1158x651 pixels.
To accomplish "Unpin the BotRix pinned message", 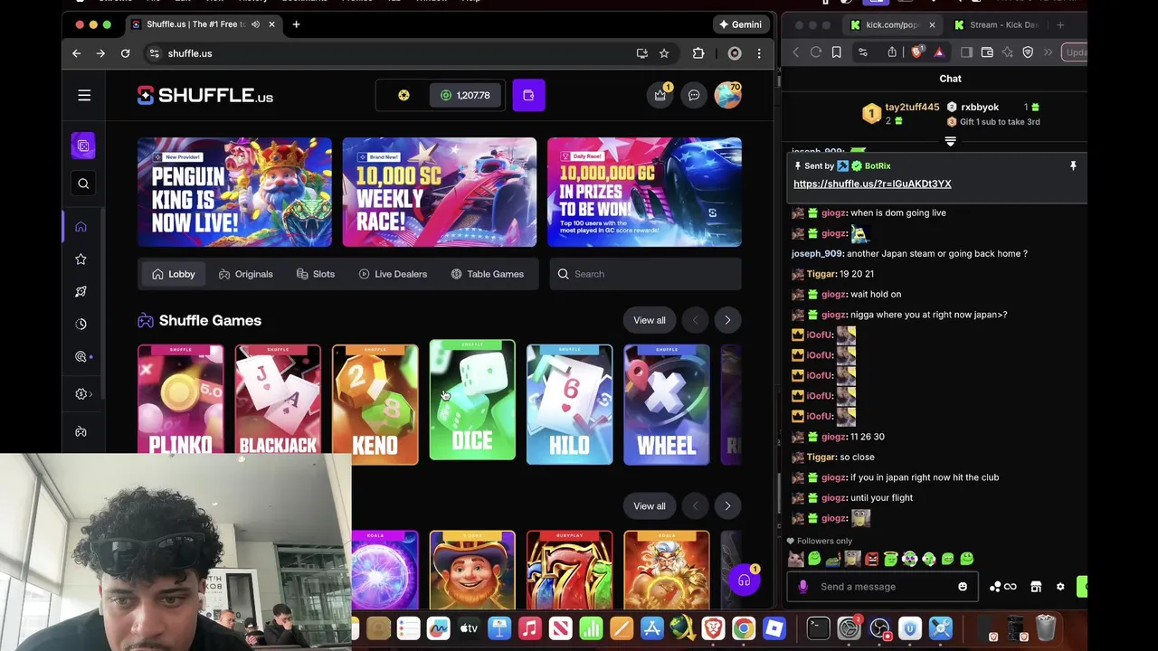I will (x=1073, y=166).
